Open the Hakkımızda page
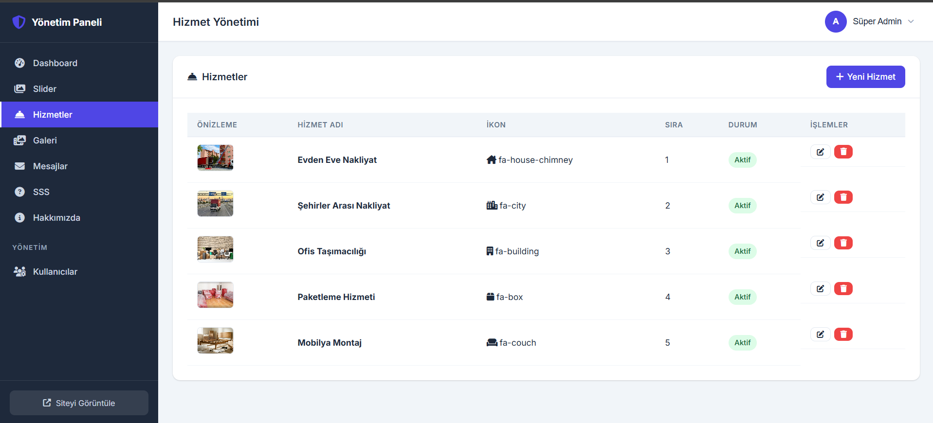 tap(79, 218)
